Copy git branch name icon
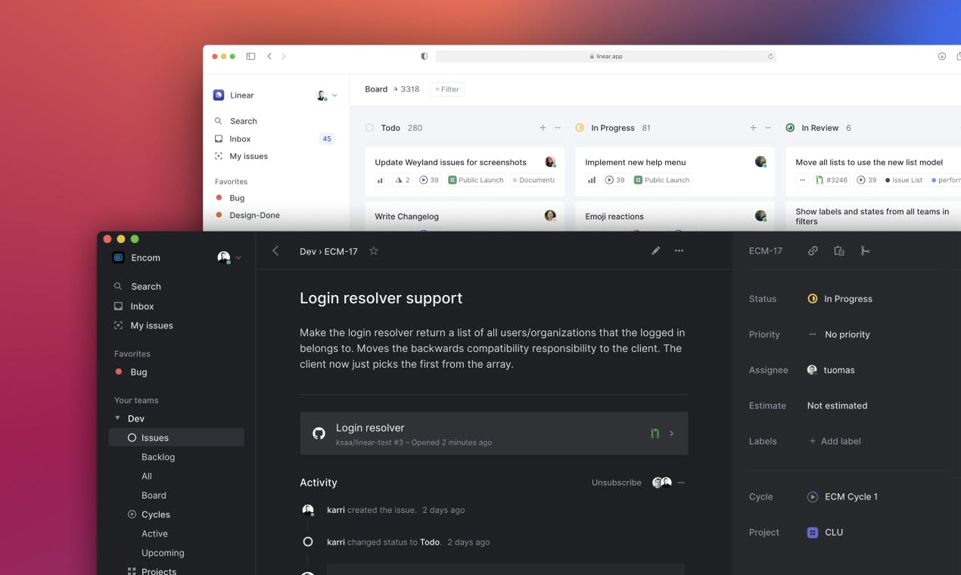Image resolution: width=961 pixels, height=575 pixels. 865,251
